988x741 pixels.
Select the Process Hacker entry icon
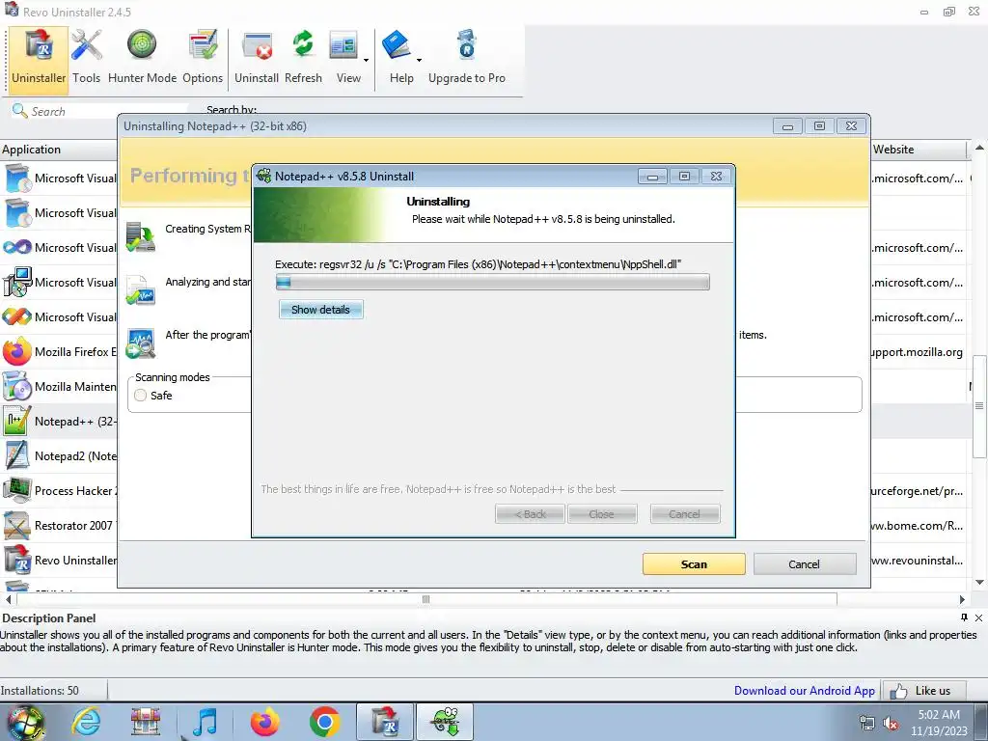click(x=17, y=490)
